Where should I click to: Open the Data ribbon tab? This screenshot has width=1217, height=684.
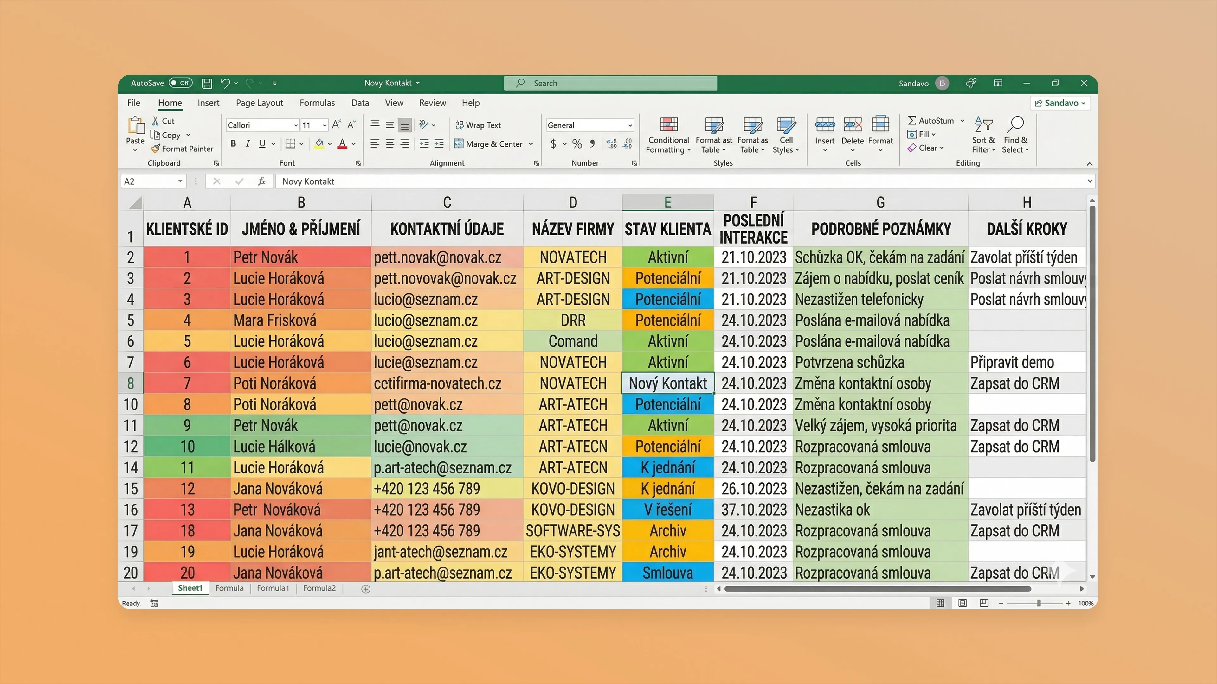(x=360, y=103)
